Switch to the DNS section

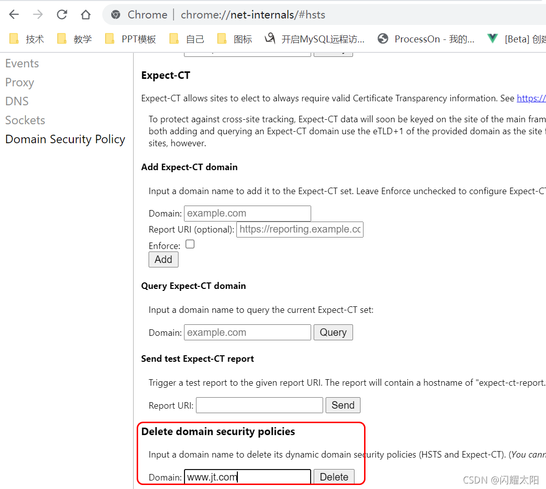click(x=17, y=101)
